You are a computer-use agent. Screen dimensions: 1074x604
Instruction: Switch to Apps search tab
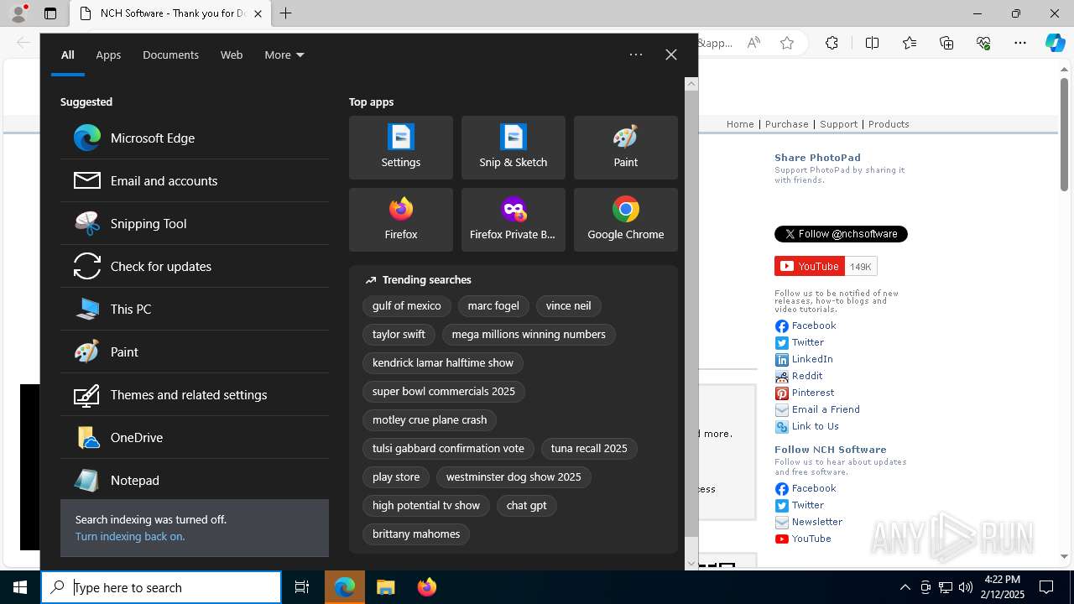[x=108, y=55]
